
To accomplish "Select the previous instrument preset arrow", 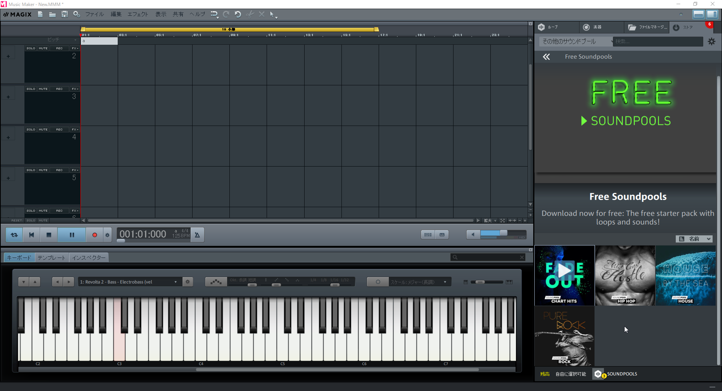I will click(58, 282).
